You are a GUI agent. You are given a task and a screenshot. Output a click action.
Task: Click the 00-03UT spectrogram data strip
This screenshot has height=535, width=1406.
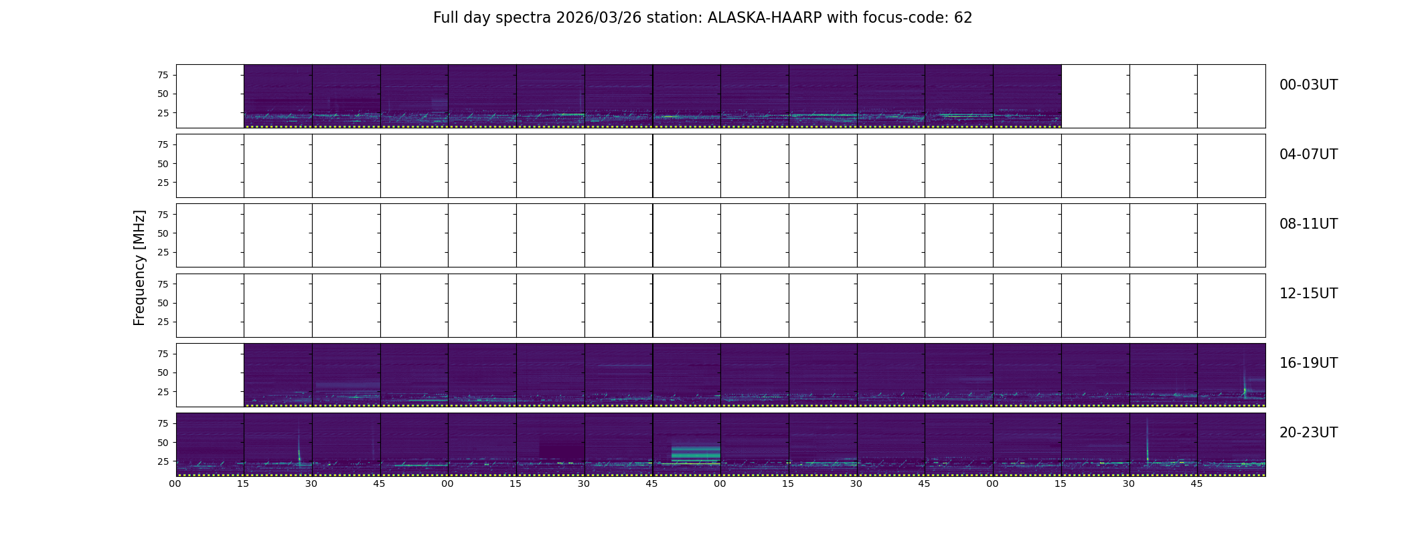click(653, 96)
